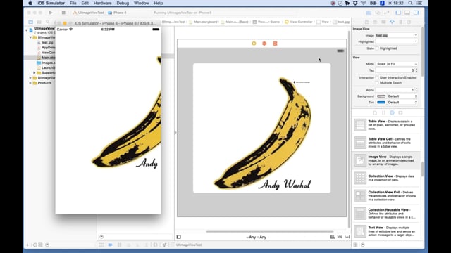Click the Align constraints icon
This screenshot has width=451, height=253.
click(332, 237)
